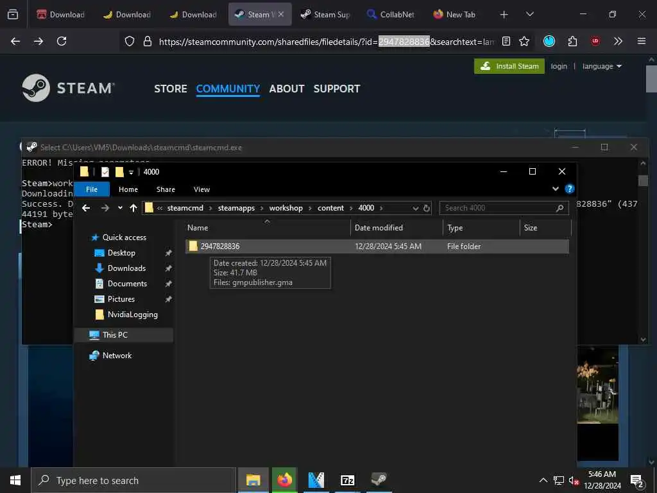Go up one folder level in Explorer
The width and height of the screenshot is (657, 493).
click(133, 208)
